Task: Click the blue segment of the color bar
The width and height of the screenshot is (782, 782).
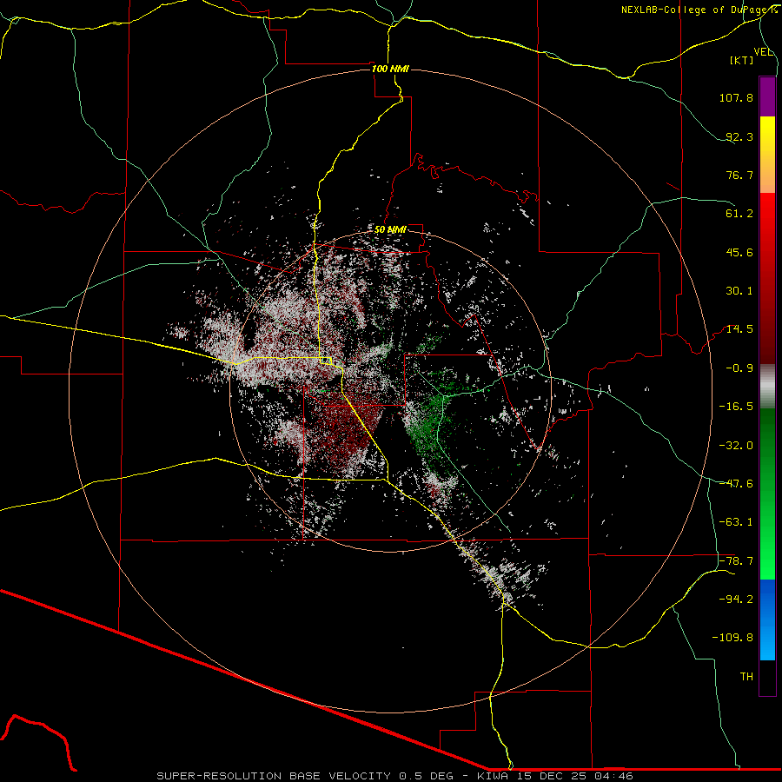Action: pos(767,620)
